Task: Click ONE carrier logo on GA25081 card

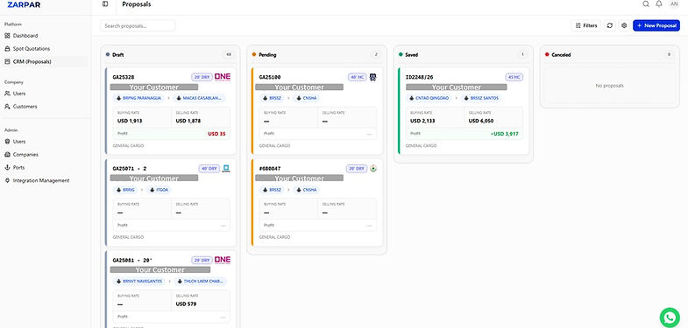Action: coord(223,260)
